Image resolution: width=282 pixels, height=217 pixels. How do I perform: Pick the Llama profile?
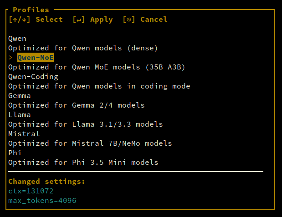coord(20,115)
